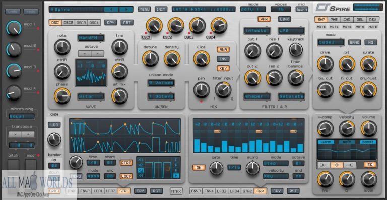
Task: Toggle the ANA mix button
Action: (x=223, y=49)
